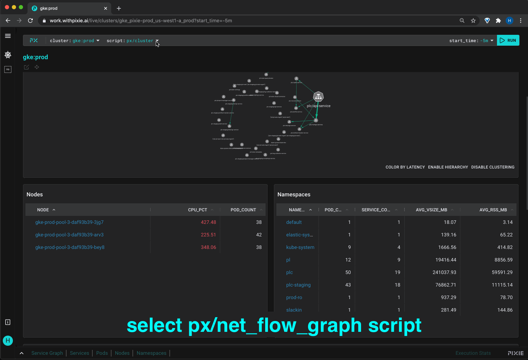Sort by the CPU_PCT column header
The width and height of the screenshot is (528, 360).
pos(197,210)
